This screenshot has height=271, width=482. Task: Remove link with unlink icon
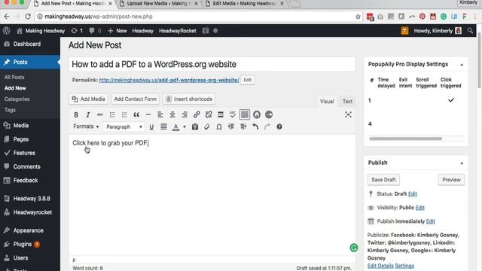coord(209,114)
